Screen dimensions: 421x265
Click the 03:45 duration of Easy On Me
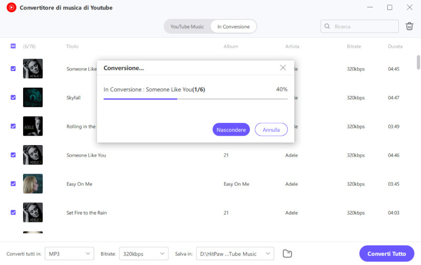tap(393, 184)
